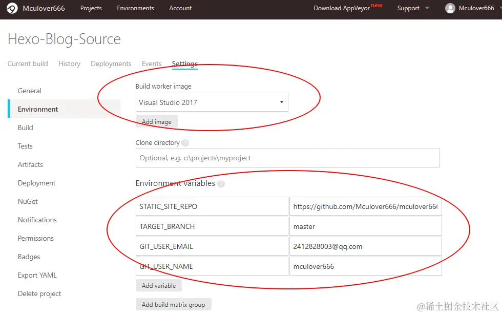502x315 pixels.
Task: Open the Clone directory help icon
Action: coord(185,143)
